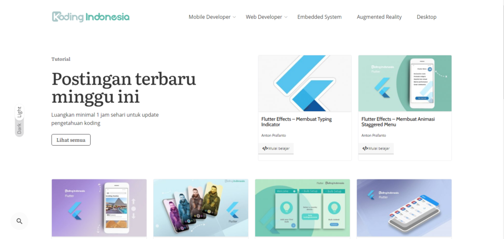This screenshot has height=239, width=504.
Task: Open the green Flutter Menu phone thumbnail
Action: click(405, 83)
